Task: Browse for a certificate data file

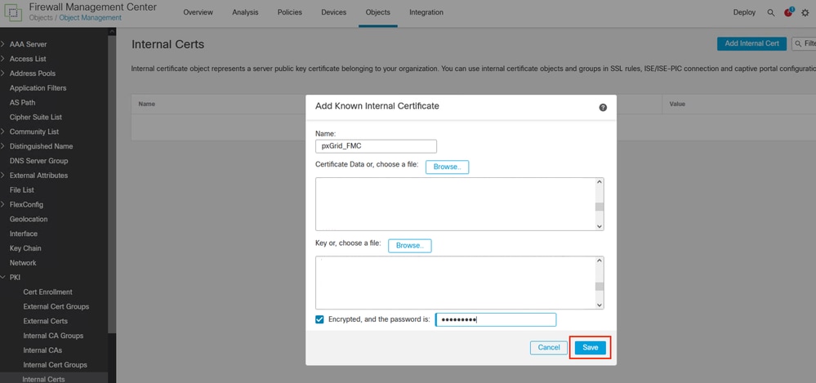Action: (447, 167)
